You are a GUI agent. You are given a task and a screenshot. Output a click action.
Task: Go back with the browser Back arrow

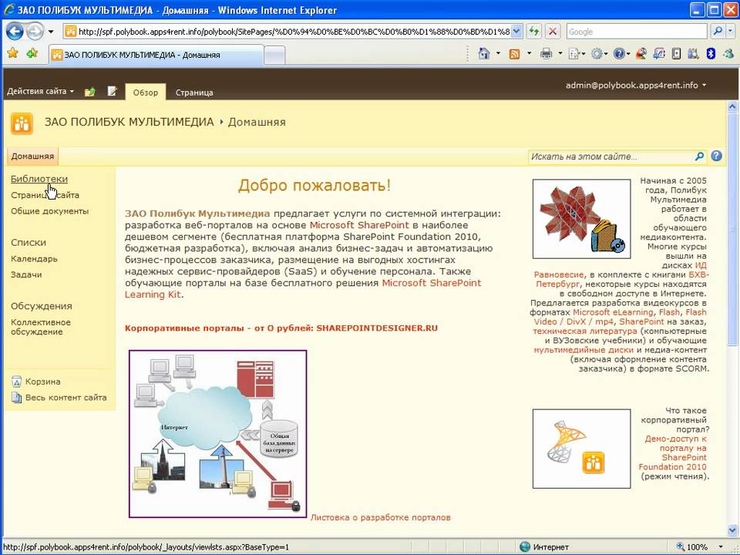click(x=15, y=32)
